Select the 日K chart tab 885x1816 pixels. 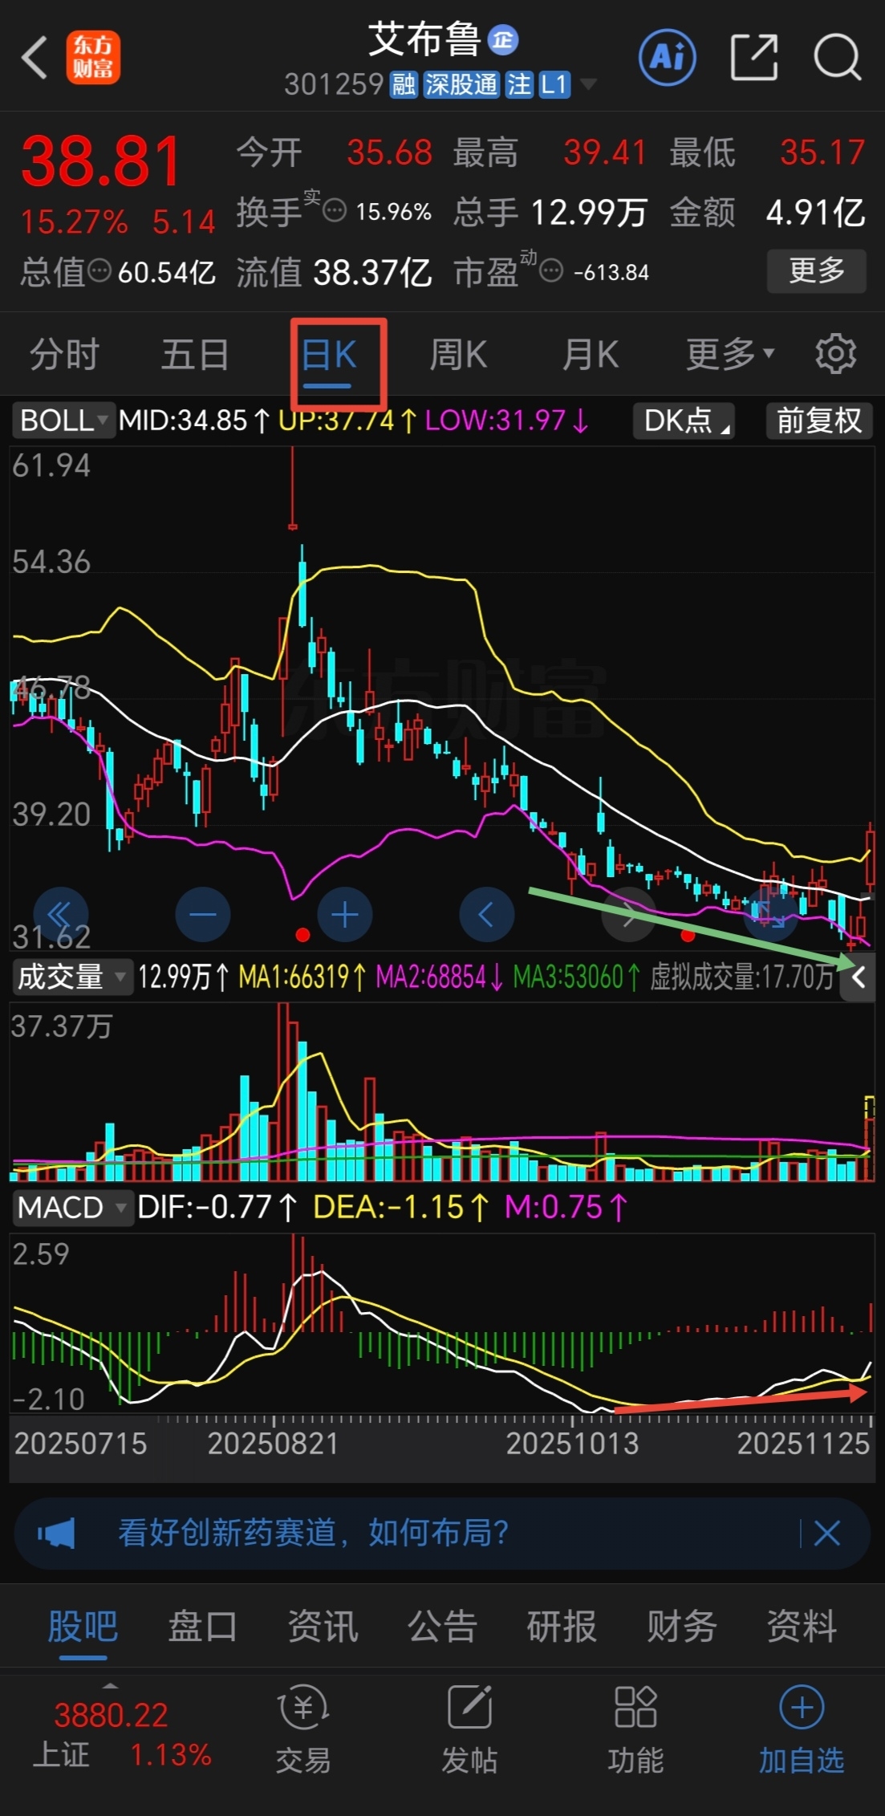329,354
